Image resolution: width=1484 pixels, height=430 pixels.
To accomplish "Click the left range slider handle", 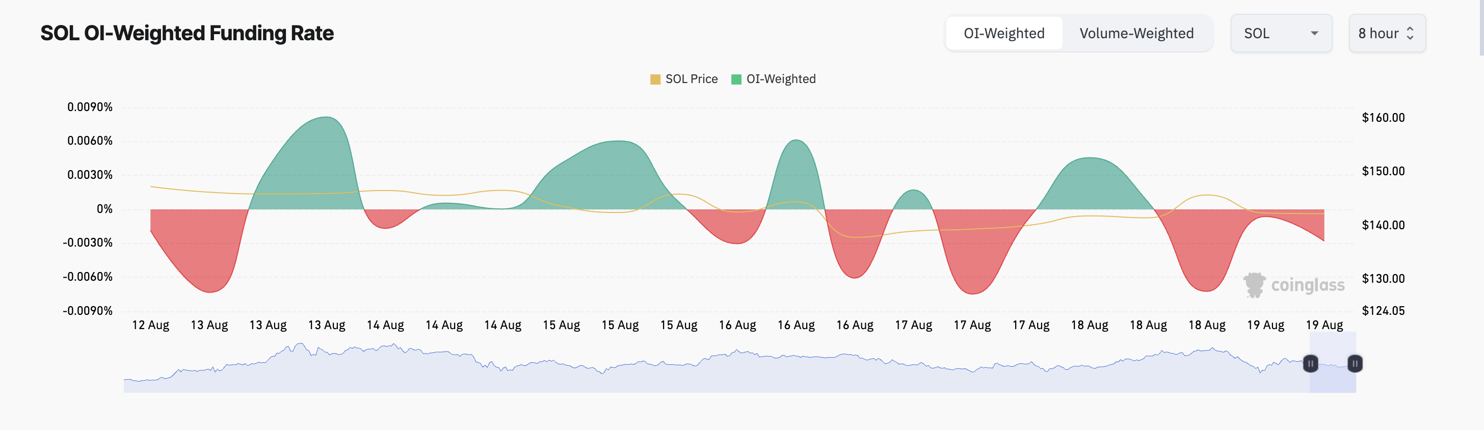I will [x=1310, y=364].
